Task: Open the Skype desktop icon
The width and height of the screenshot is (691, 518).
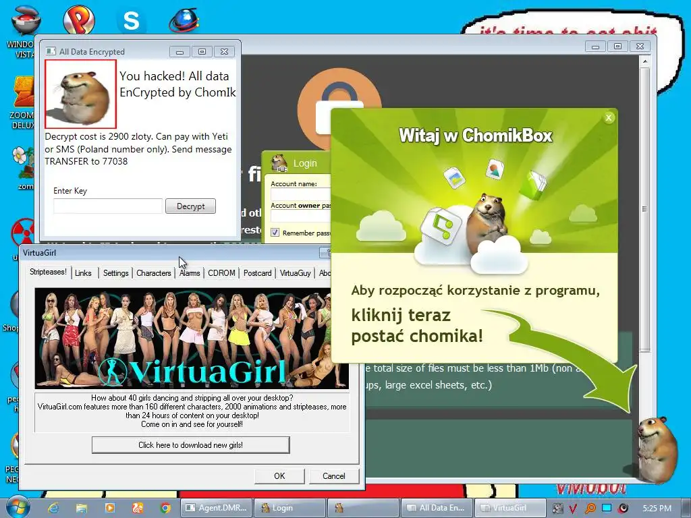Action: pos(131,20)
